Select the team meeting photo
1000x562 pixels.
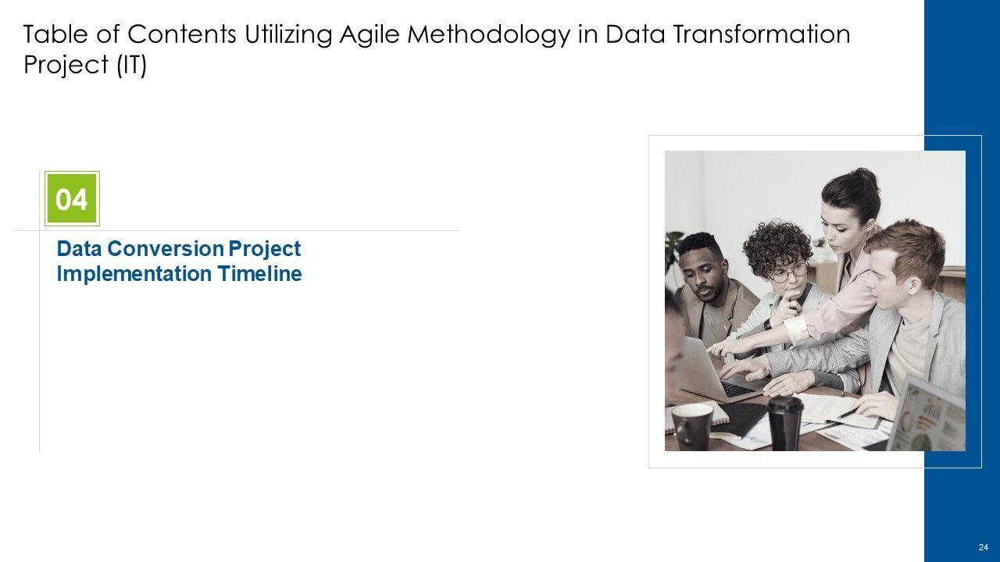tap(814, 301)
